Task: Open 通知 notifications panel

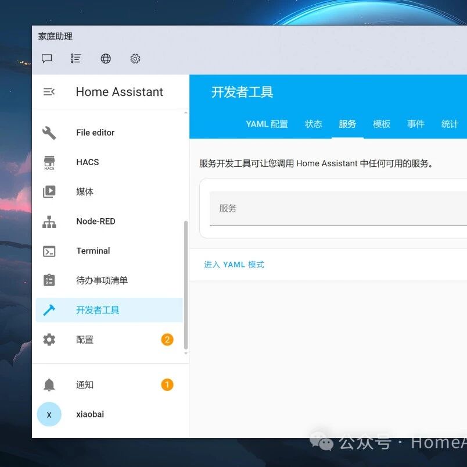Action: (109, 384)
